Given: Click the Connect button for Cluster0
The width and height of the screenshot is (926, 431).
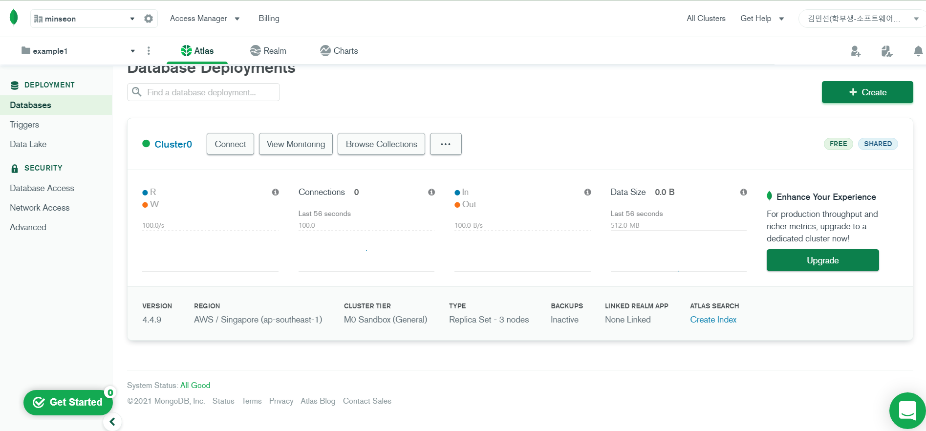Looking at the screenshot, I should pos(230,144).
